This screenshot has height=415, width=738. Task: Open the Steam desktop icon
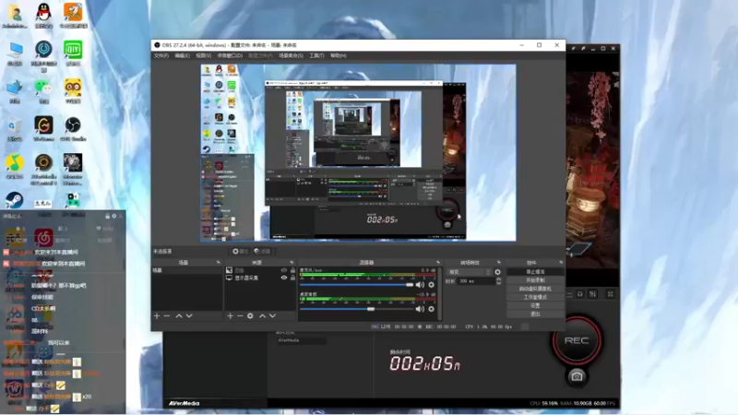(14, 201)
